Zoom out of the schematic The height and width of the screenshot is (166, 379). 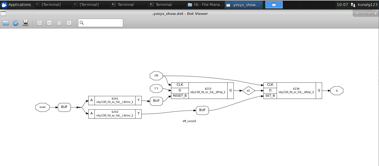(49, 23)
